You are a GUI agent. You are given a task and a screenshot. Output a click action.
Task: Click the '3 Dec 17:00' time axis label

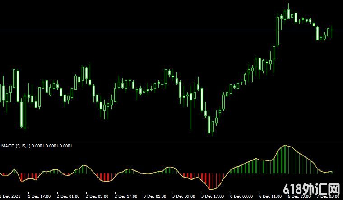(x=213, y=196)
